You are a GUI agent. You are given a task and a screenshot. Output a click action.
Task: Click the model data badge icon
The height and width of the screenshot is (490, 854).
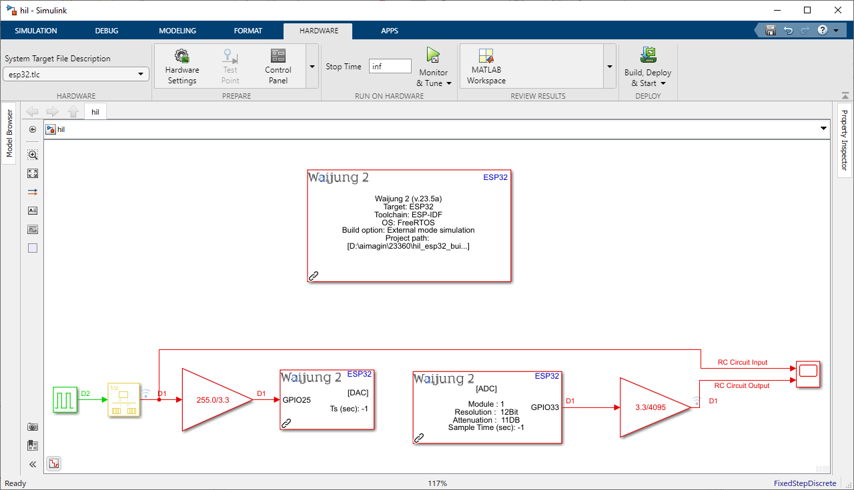pos(54,463)
